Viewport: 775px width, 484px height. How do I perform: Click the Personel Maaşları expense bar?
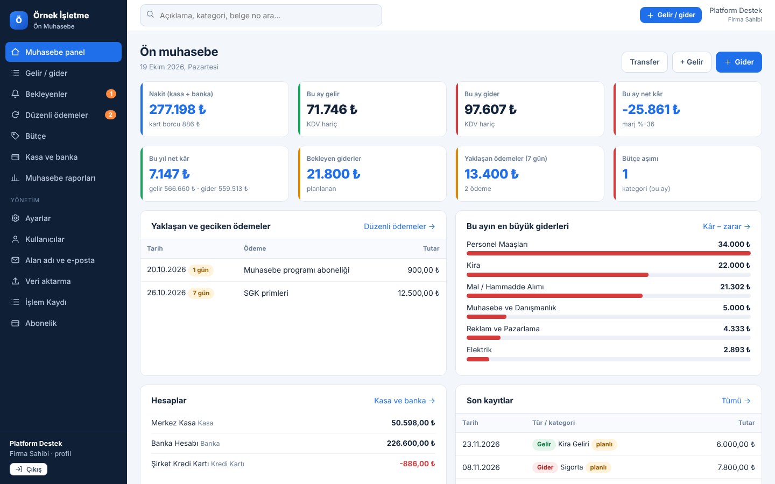pyautogui.click(x=609, y=253)
